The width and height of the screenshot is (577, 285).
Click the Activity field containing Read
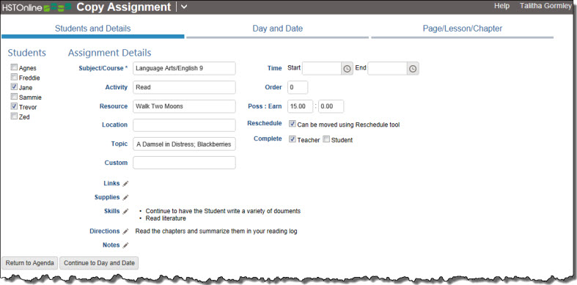(x=184, y=87)
